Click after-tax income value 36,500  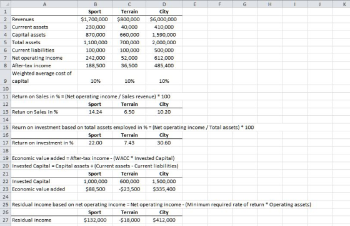click(129, 65)
